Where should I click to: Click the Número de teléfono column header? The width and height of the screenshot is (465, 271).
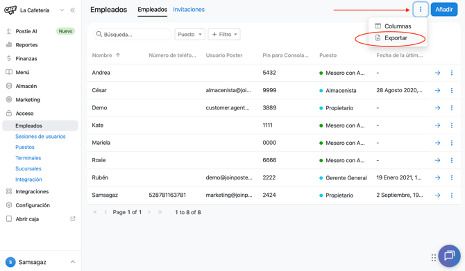point(172,55)
